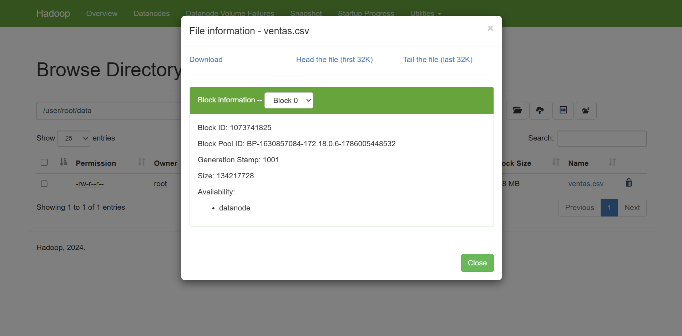Viewport: 682px width, 336px height.
Task: Click the green Close button
Action: 477,263
